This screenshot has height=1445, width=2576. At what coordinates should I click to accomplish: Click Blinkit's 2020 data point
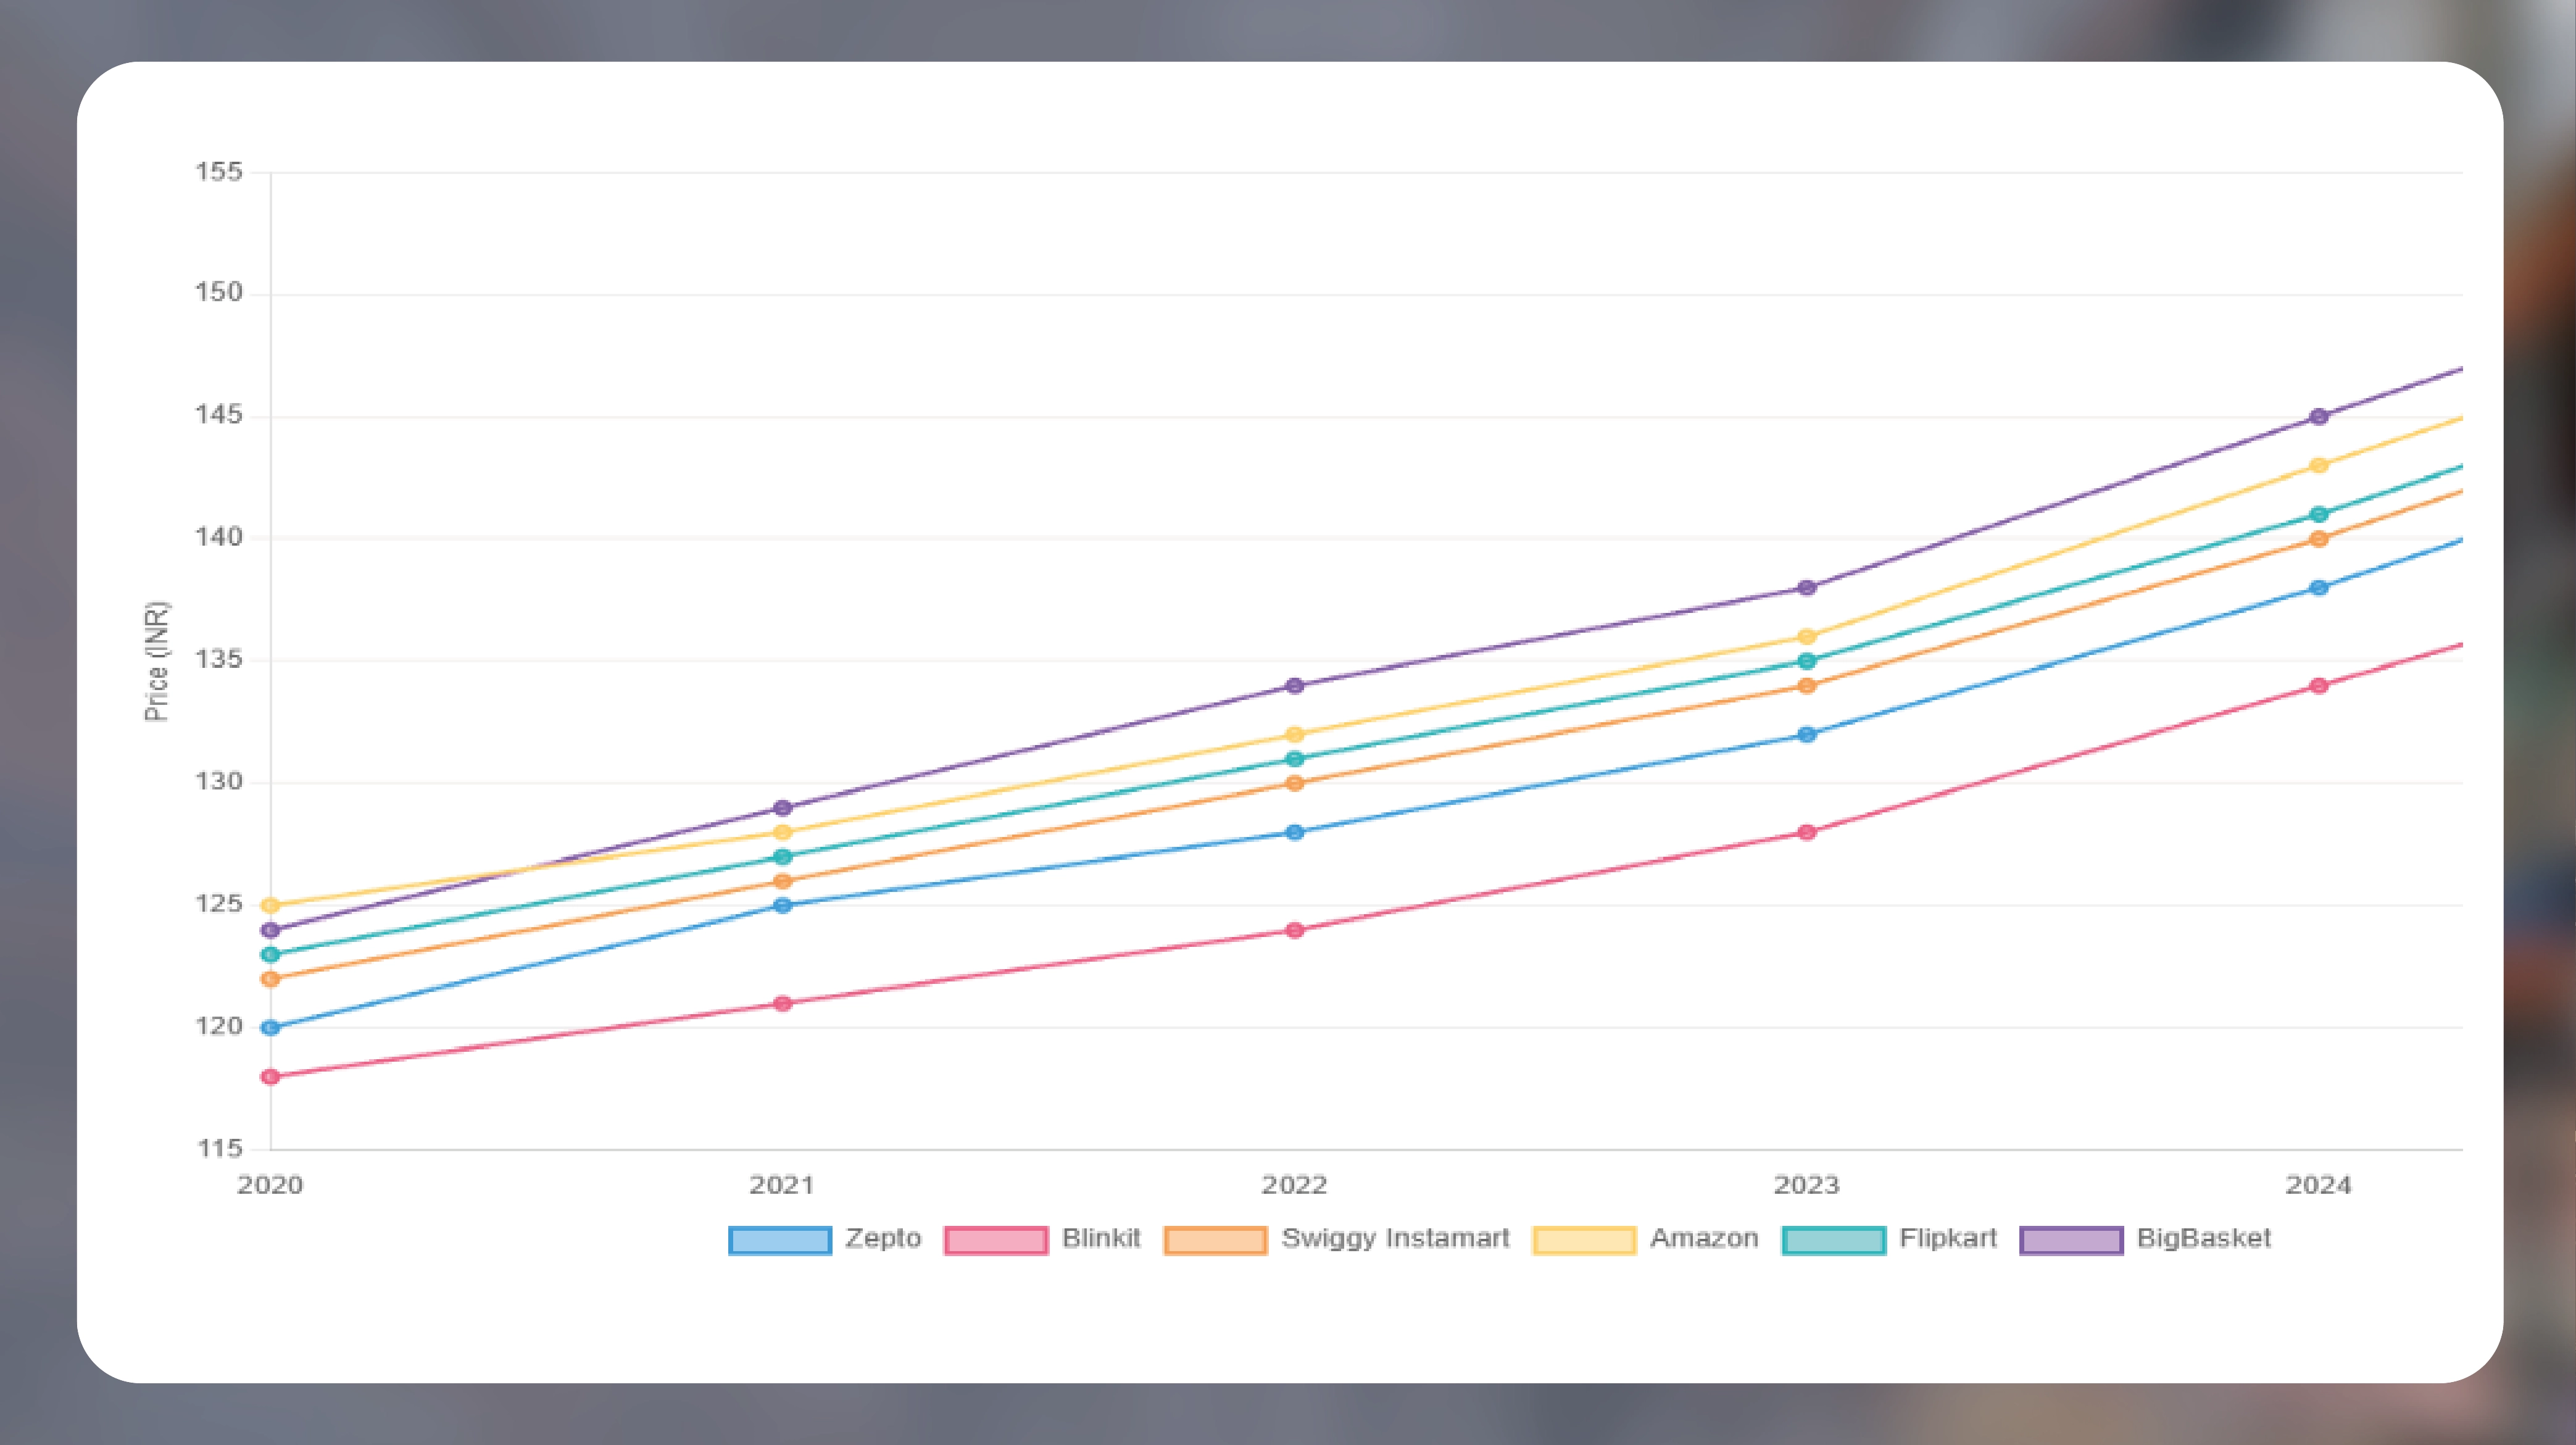[270, 1077]
